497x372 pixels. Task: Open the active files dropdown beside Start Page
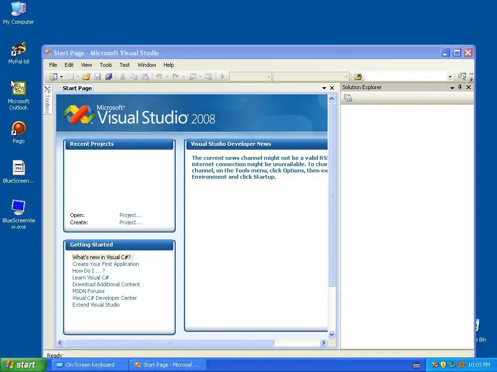pos(324,88)
